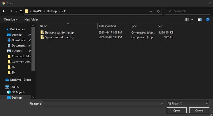Create a New folder
Image resolution: width=213 pixels, height=116 pixels.
pyautogui.click(x=31, y=19)
